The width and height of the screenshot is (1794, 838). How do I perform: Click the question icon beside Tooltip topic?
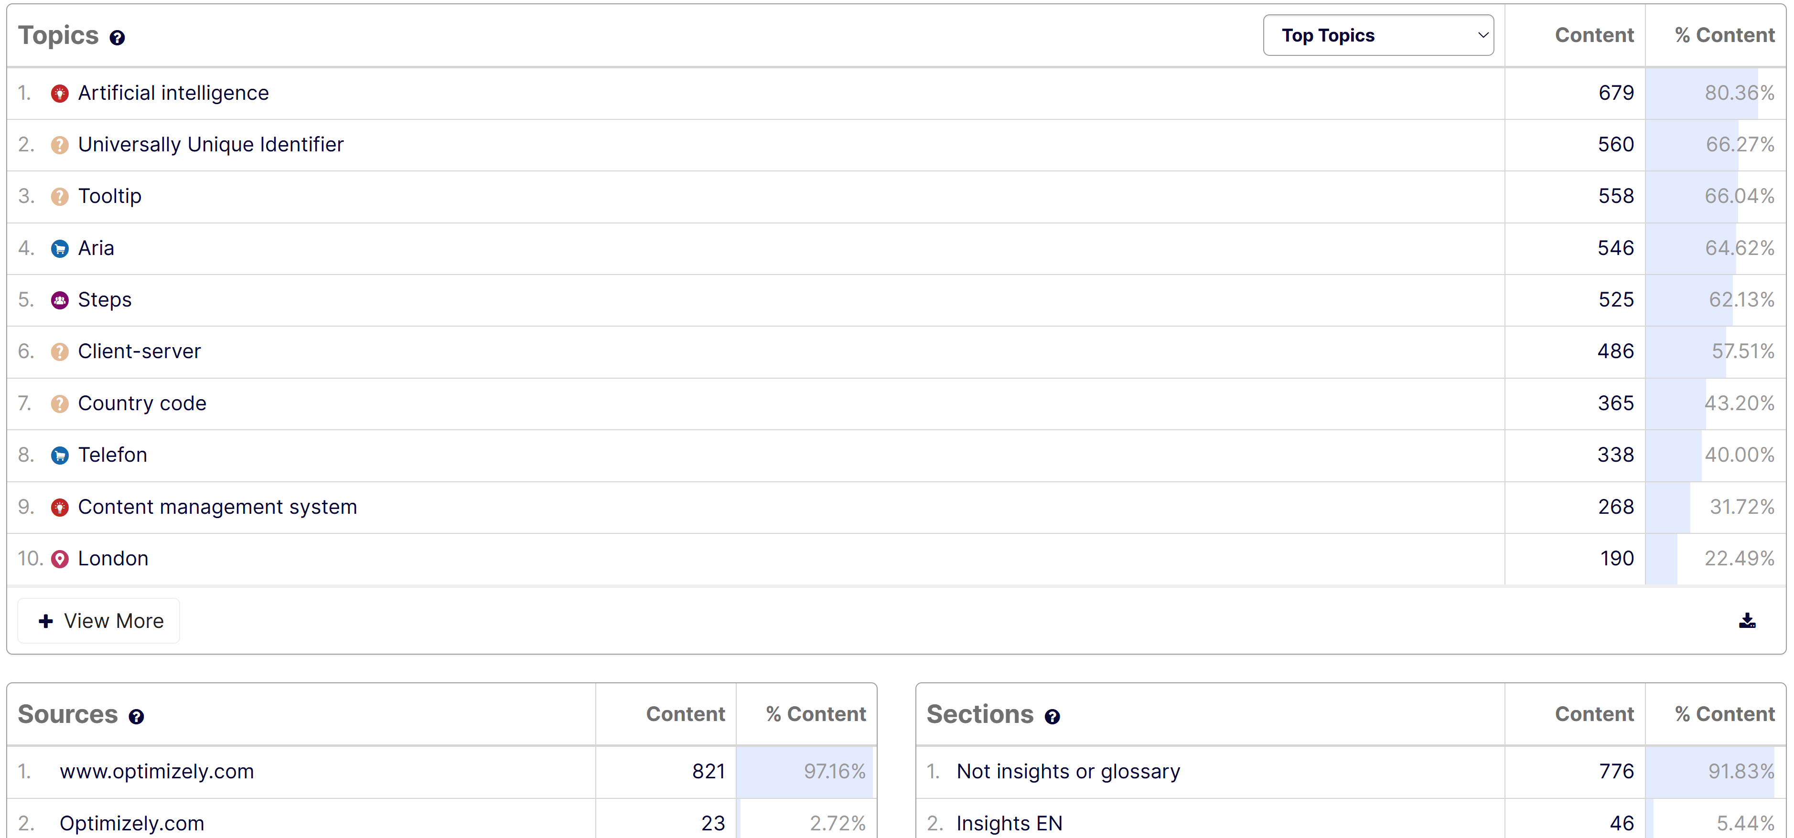(x=60, y=197)
